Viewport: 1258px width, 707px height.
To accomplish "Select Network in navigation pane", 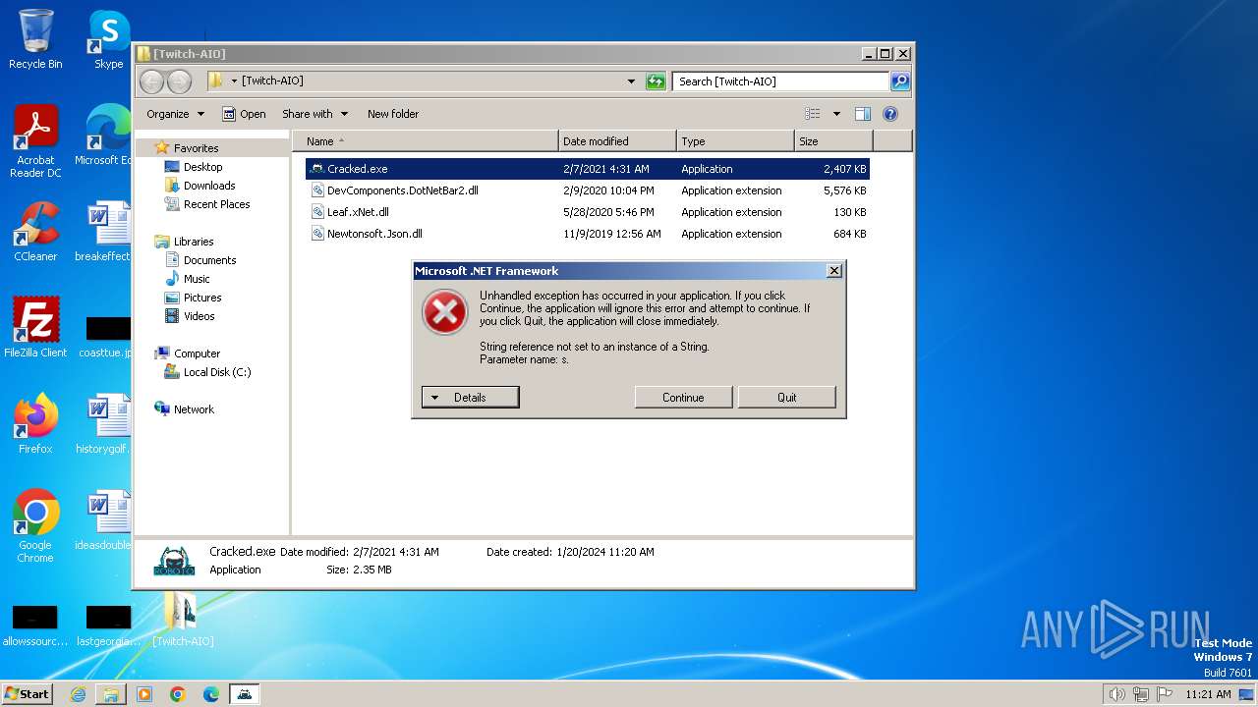I will coord(194,409).
